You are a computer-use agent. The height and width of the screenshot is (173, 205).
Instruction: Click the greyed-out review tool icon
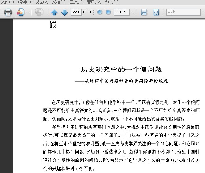coord(39,12)
